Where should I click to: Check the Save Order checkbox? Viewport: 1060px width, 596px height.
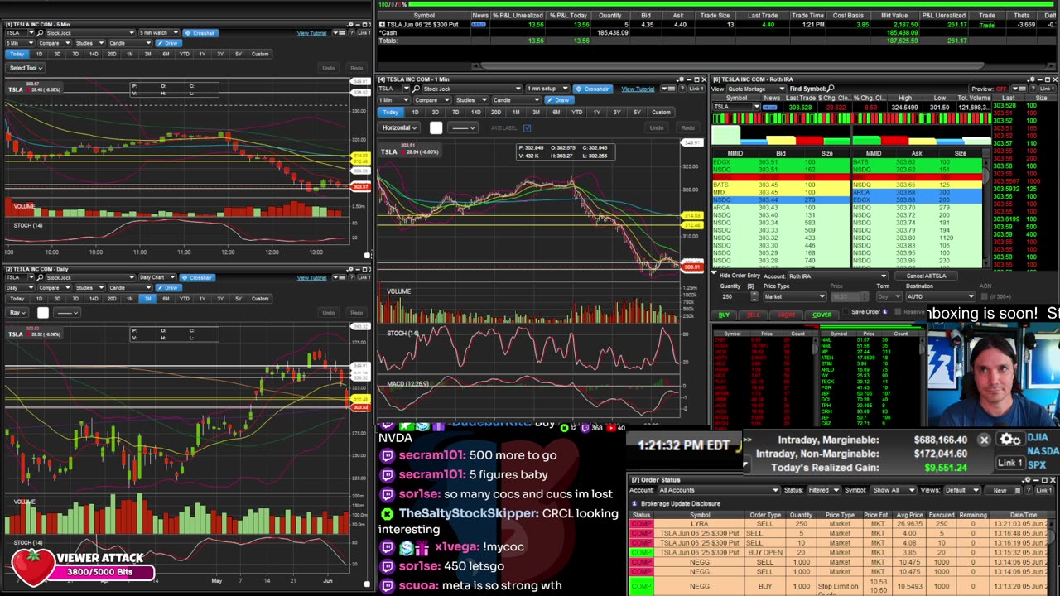tap(846, 312)
